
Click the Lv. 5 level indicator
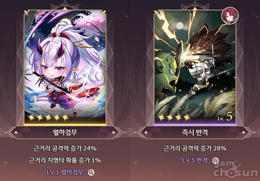point(225,117)
